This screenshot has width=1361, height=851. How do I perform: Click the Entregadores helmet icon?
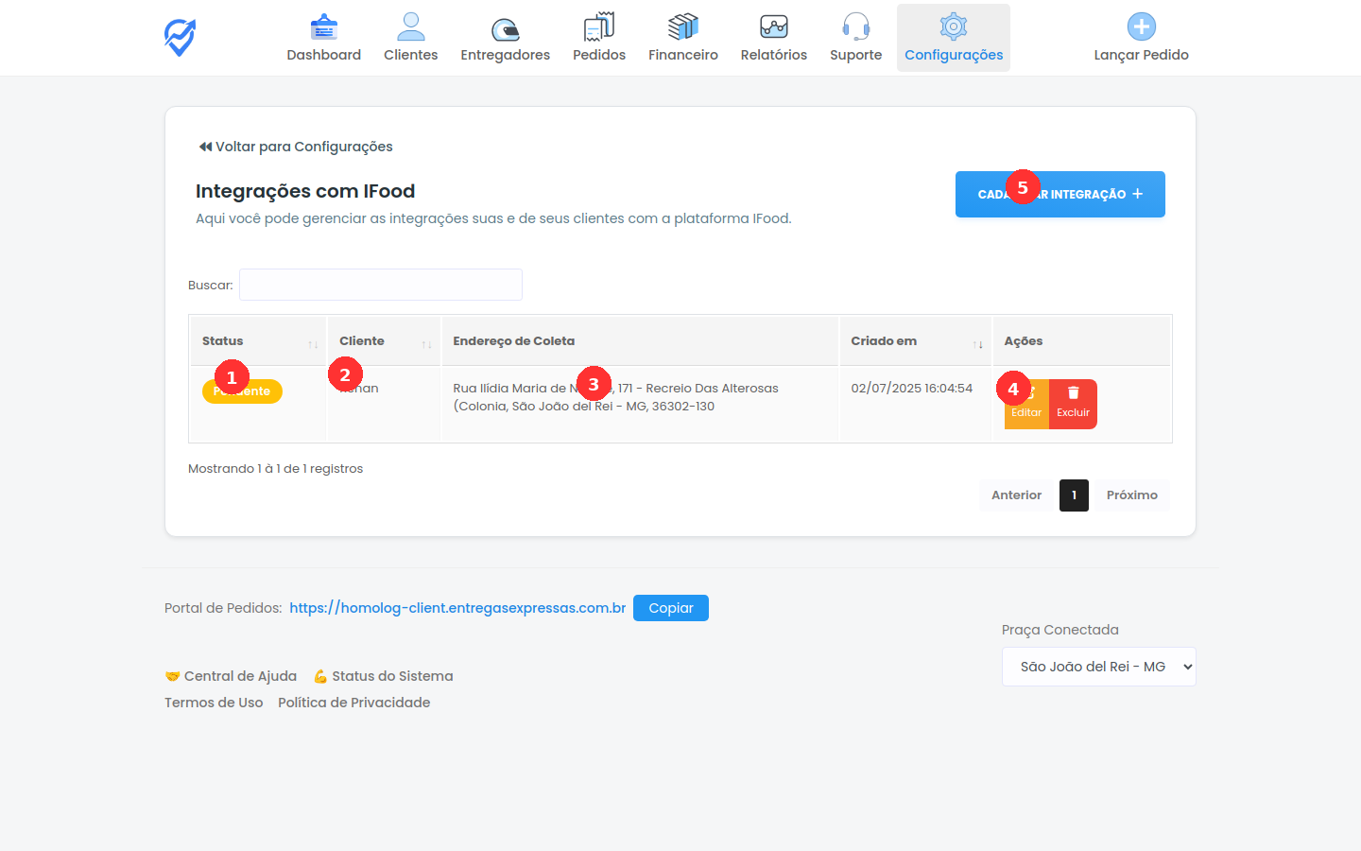(x=505, y=26)
